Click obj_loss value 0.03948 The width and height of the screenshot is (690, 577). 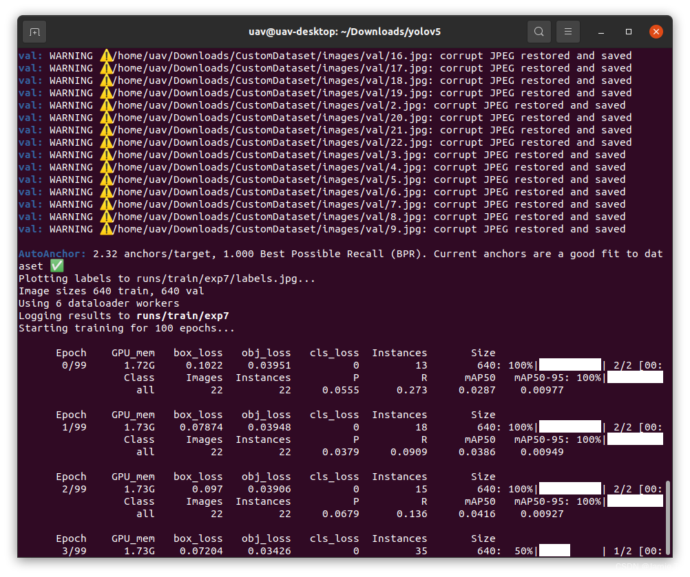[x=269, y=427]
